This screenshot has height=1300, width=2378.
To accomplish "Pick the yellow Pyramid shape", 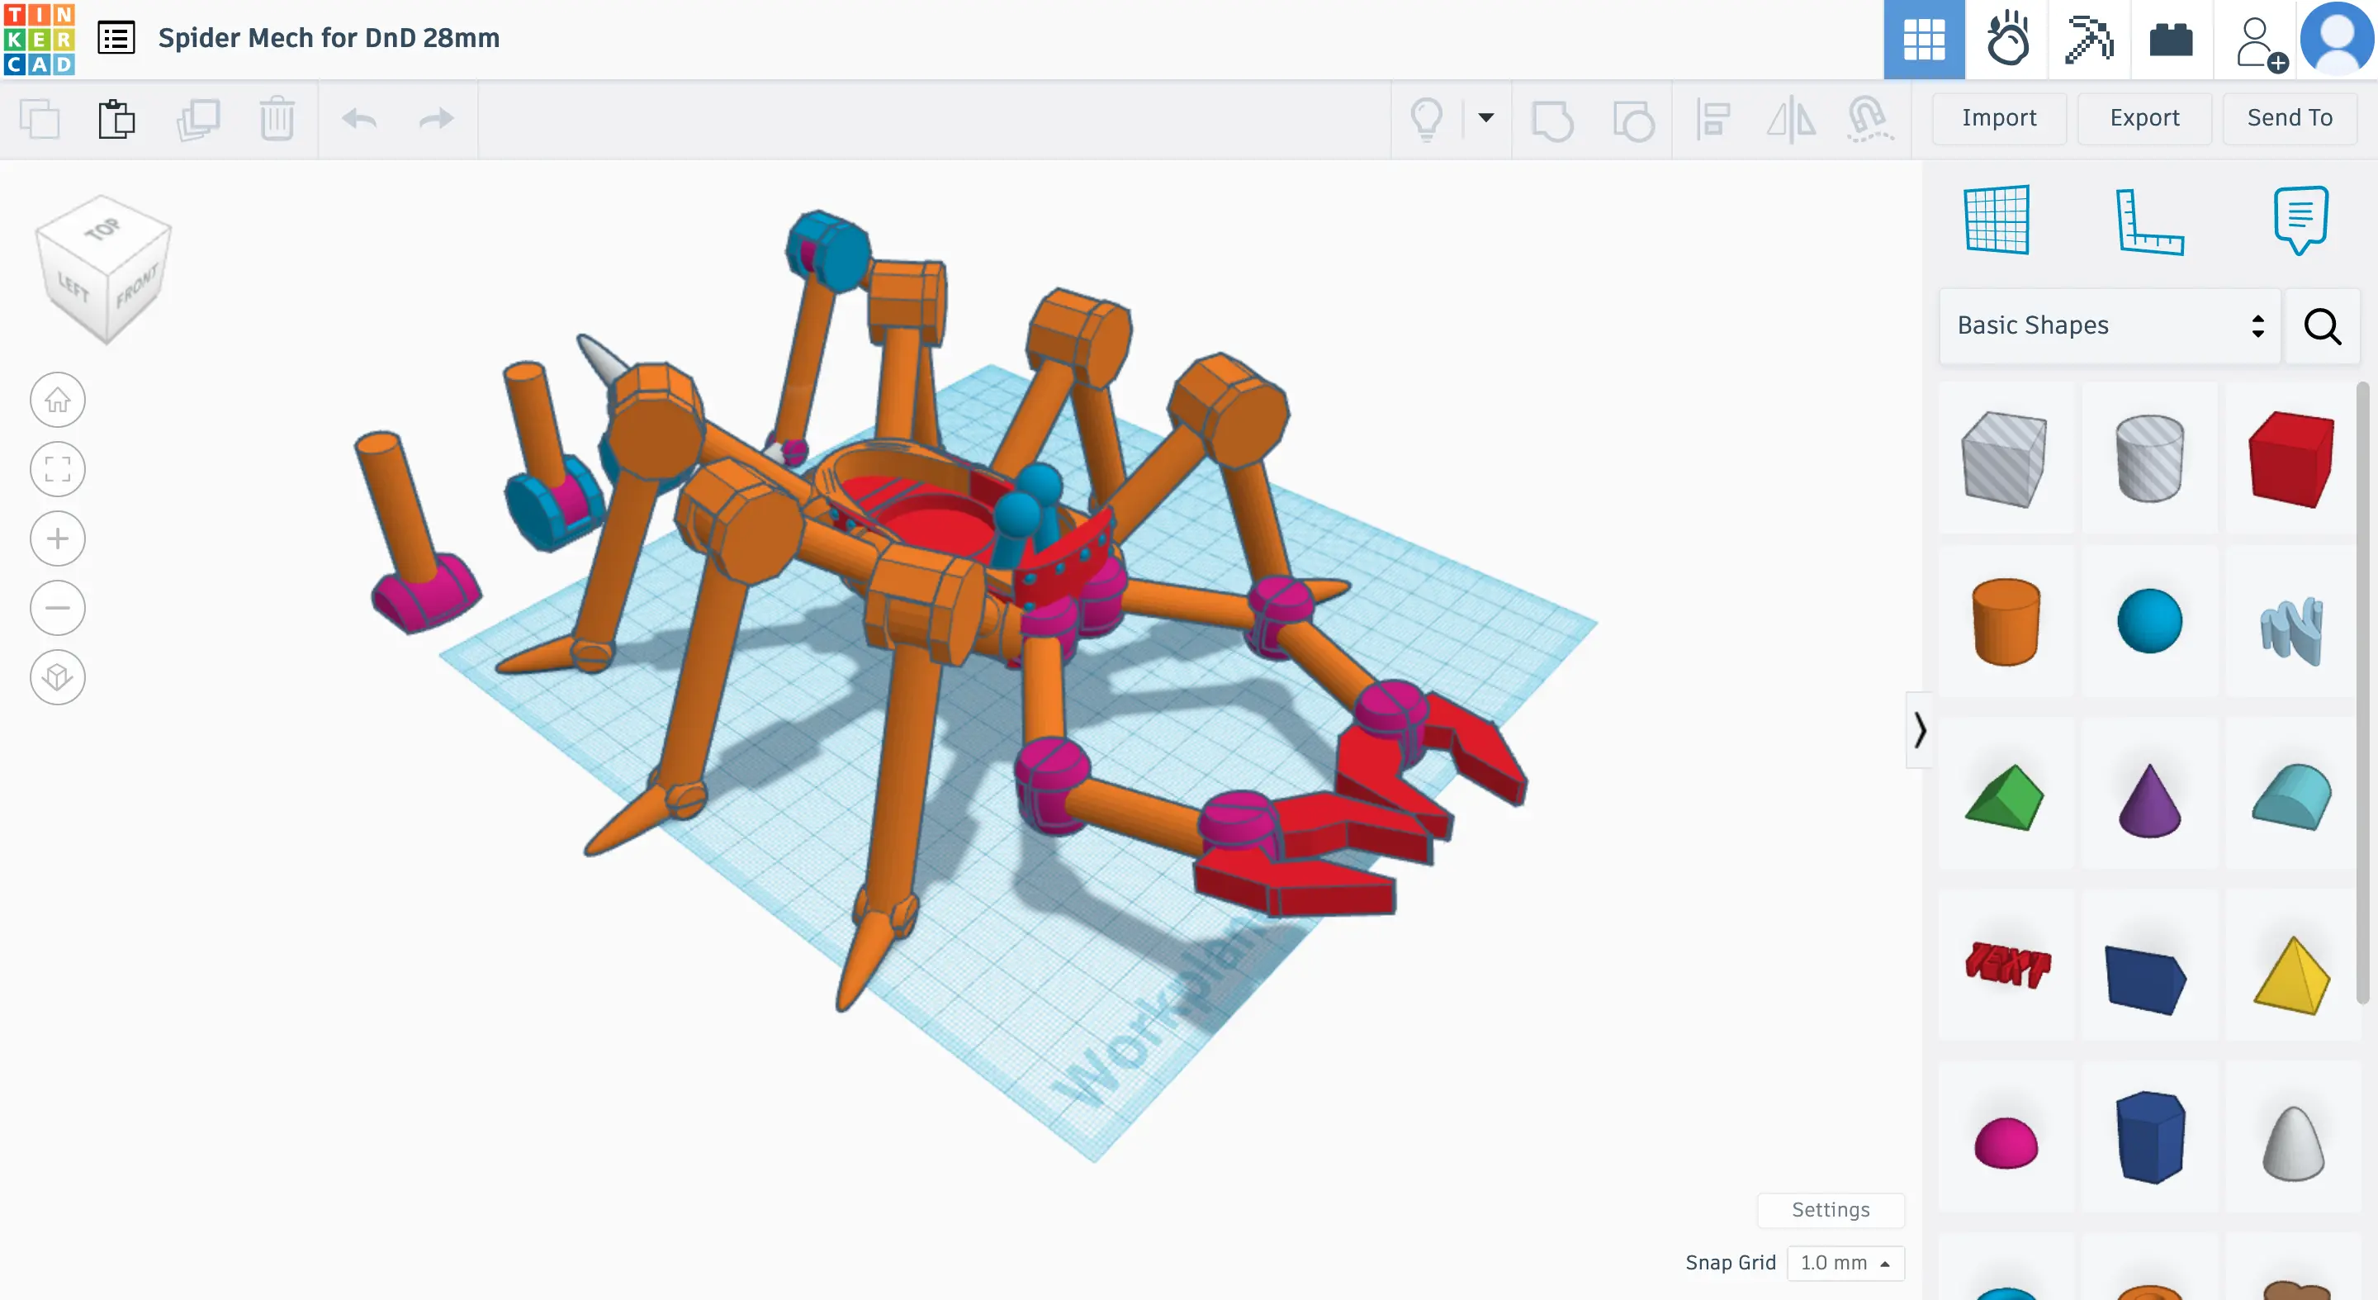I will coord(2292,975).
